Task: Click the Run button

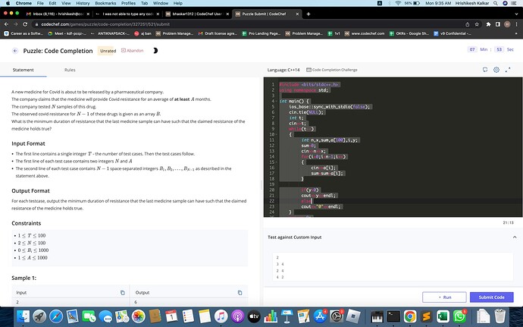Action: coord(444,297)
